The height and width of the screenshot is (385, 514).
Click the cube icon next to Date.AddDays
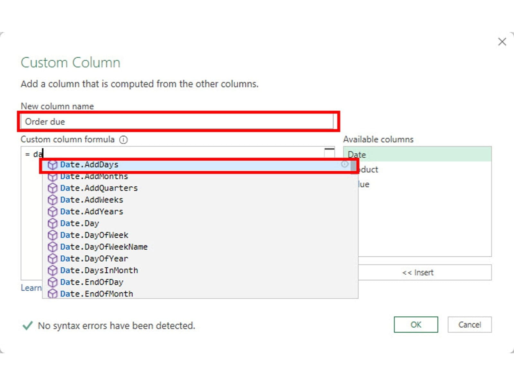pos(52,165)
